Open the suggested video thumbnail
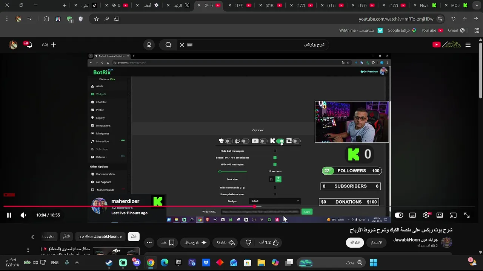 pos(116,251)
